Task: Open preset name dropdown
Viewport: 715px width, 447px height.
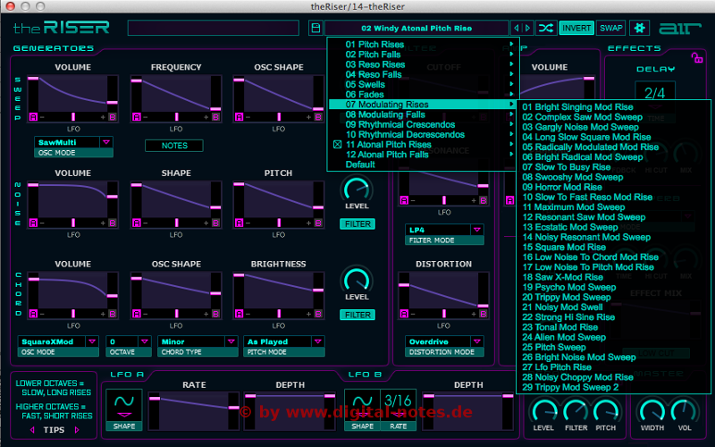Action: point(416,29)
